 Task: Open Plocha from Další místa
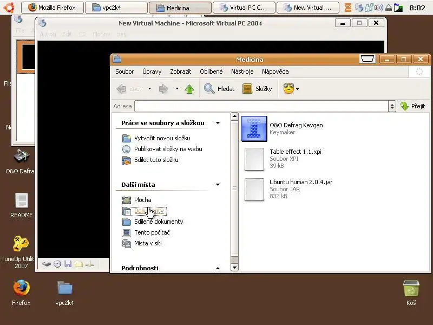(x=143, y=200)
